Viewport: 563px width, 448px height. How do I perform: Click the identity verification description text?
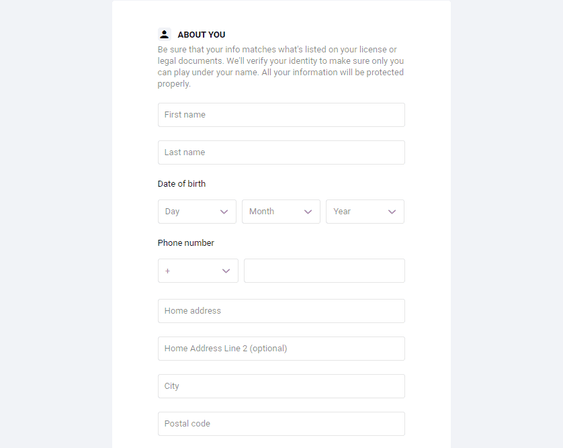coord(281,66)
